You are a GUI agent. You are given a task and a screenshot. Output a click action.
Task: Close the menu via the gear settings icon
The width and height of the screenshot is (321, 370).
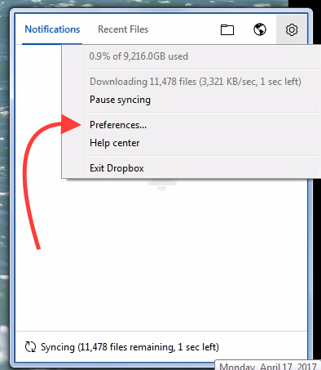point(292,29)
